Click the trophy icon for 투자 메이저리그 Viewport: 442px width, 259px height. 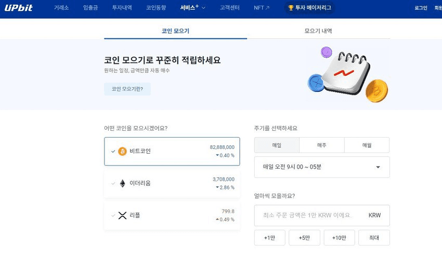click(291, 8)
